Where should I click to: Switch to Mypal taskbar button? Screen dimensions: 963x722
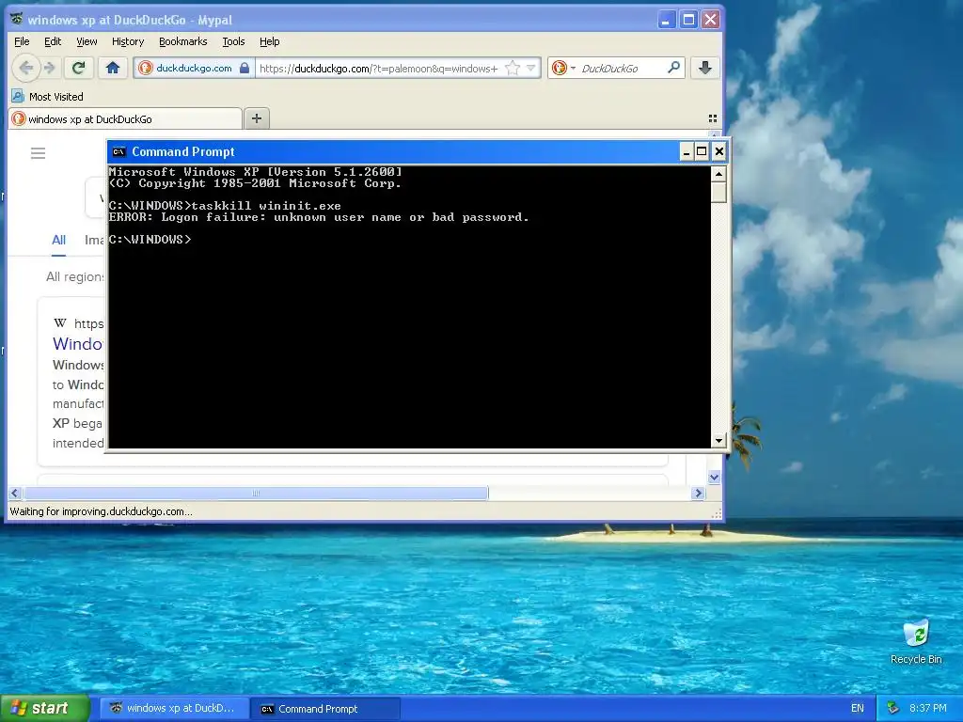(173, 709)
